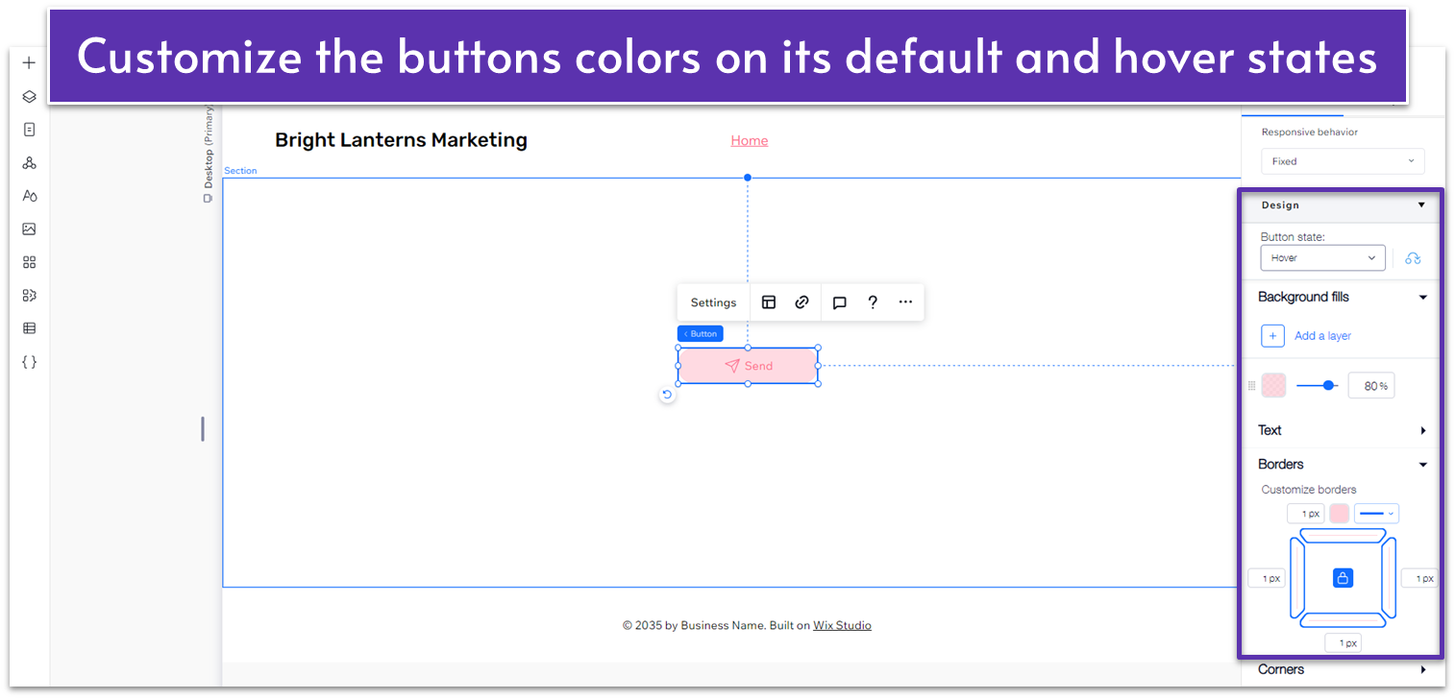Open the border line style dropdown
Viewport: 1455px width, 699px height.
pos(1376,514)
